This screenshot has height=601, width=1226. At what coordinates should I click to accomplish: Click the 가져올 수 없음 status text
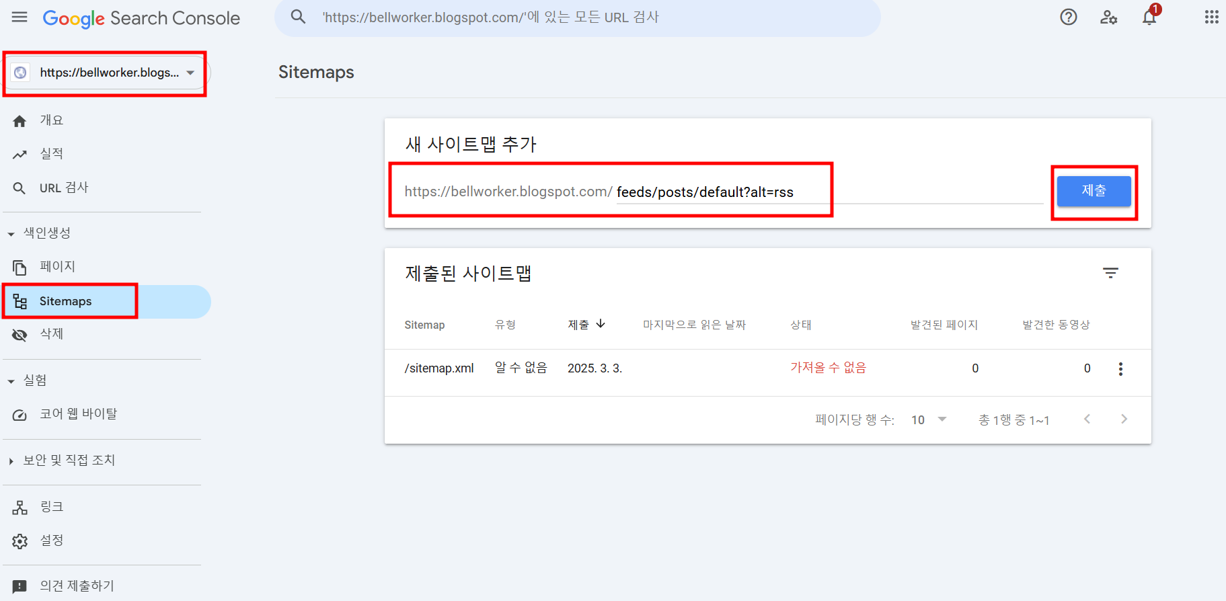point(828,368)
